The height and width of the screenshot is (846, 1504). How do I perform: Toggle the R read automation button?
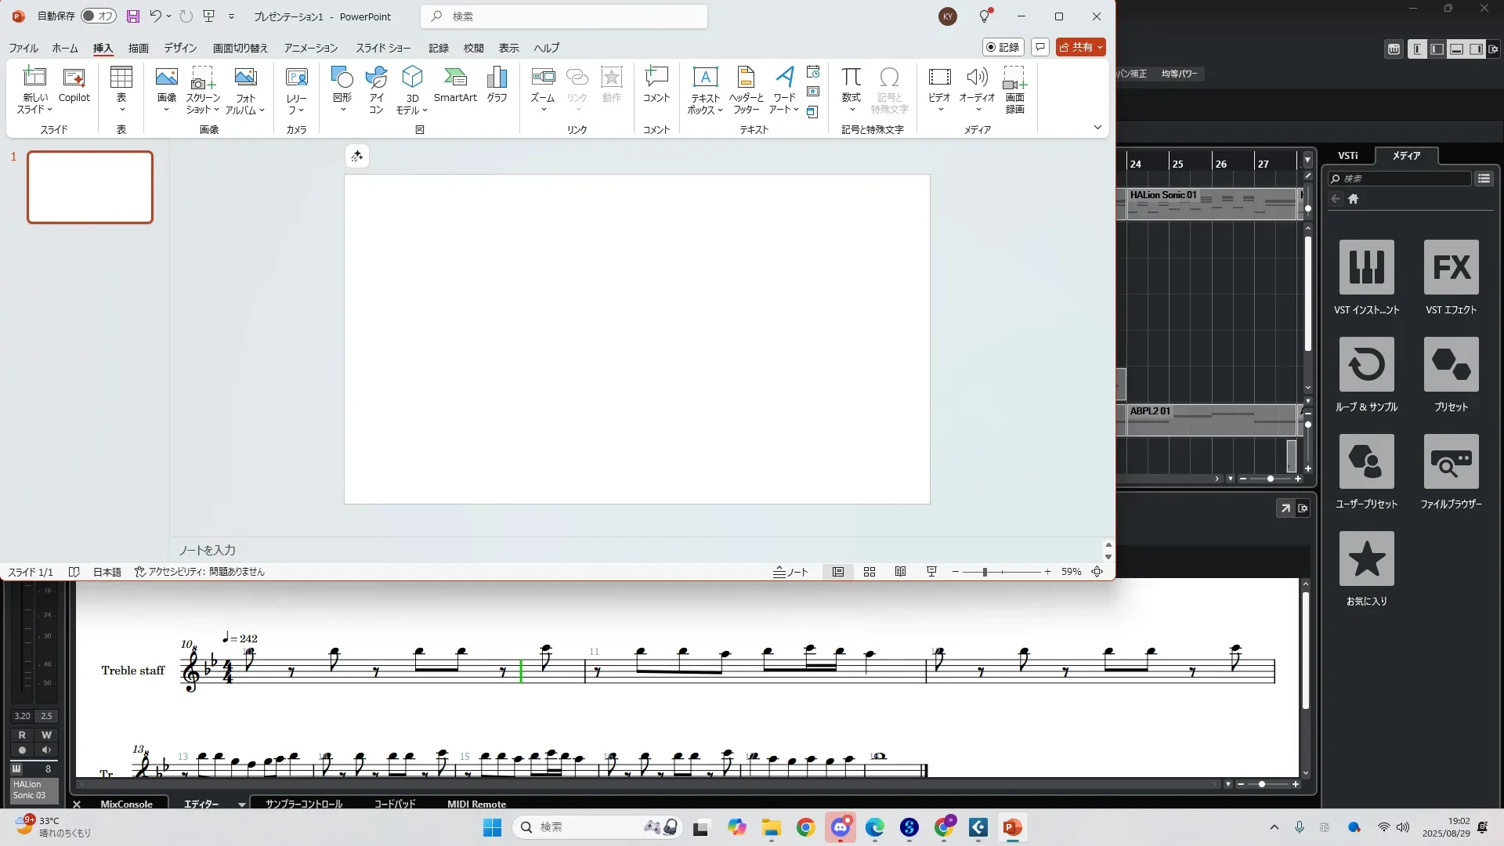click(22, 735)
